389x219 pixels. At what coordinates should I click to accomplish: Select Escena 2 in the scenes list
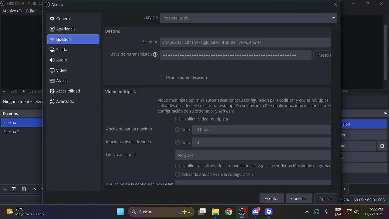(x=21, y=131)
